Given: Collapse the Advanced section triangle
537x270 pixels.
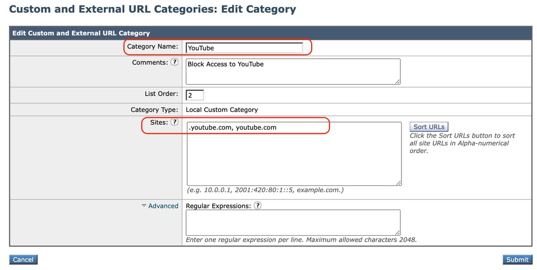Looking at the screenshot, I should (x=144, y=206).
